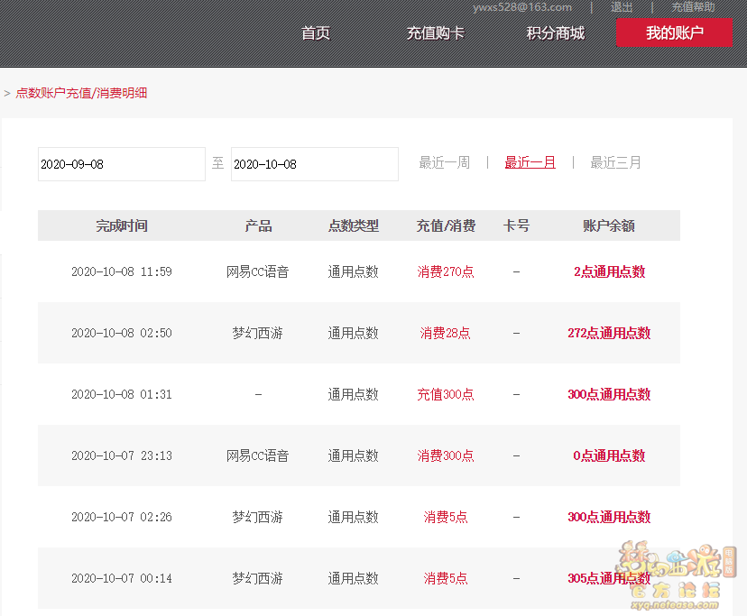Image resolution: width=747 pixels, height=616 pixels.
Task: Click the 卡号 column header
Action: coord(516,225)
